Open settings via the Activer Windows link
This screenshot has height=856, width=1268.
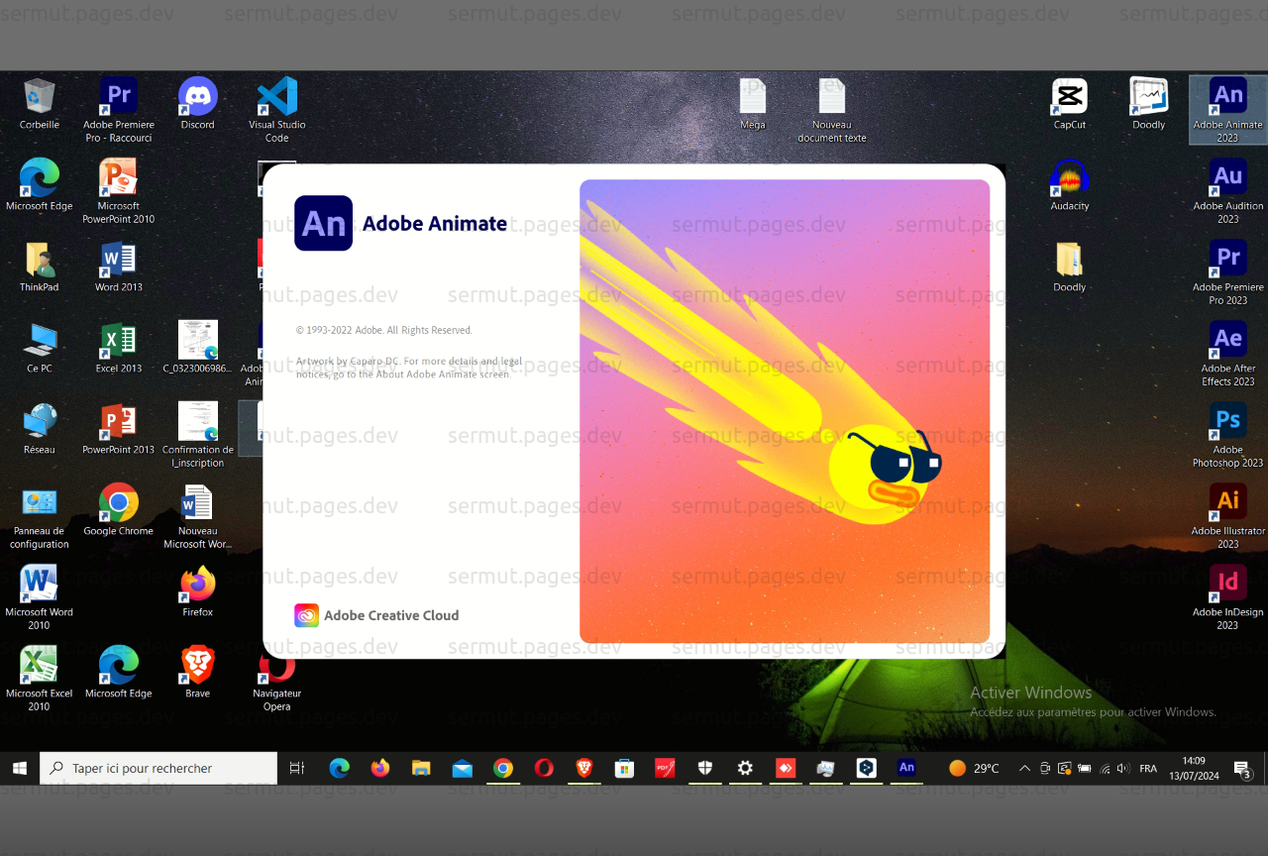click(1093, 712)
